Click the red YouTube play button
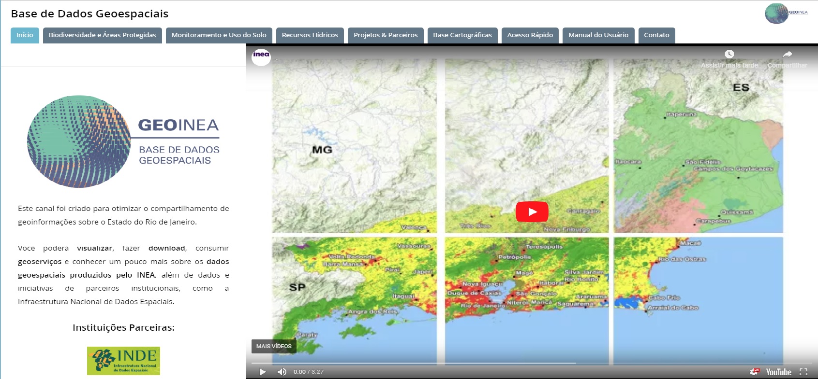The width and height of the screenshot is (818, 379). [x=532, y=211]
